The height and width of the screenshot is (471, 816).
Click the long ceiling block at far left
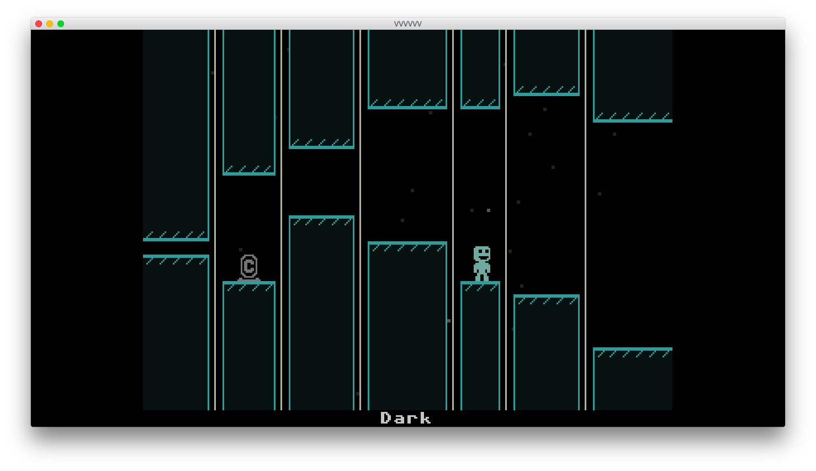click(x=176, y=135)
